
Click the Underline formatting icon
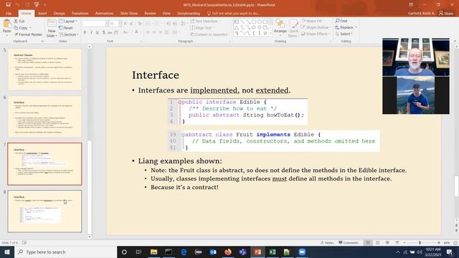pos(98,32)
